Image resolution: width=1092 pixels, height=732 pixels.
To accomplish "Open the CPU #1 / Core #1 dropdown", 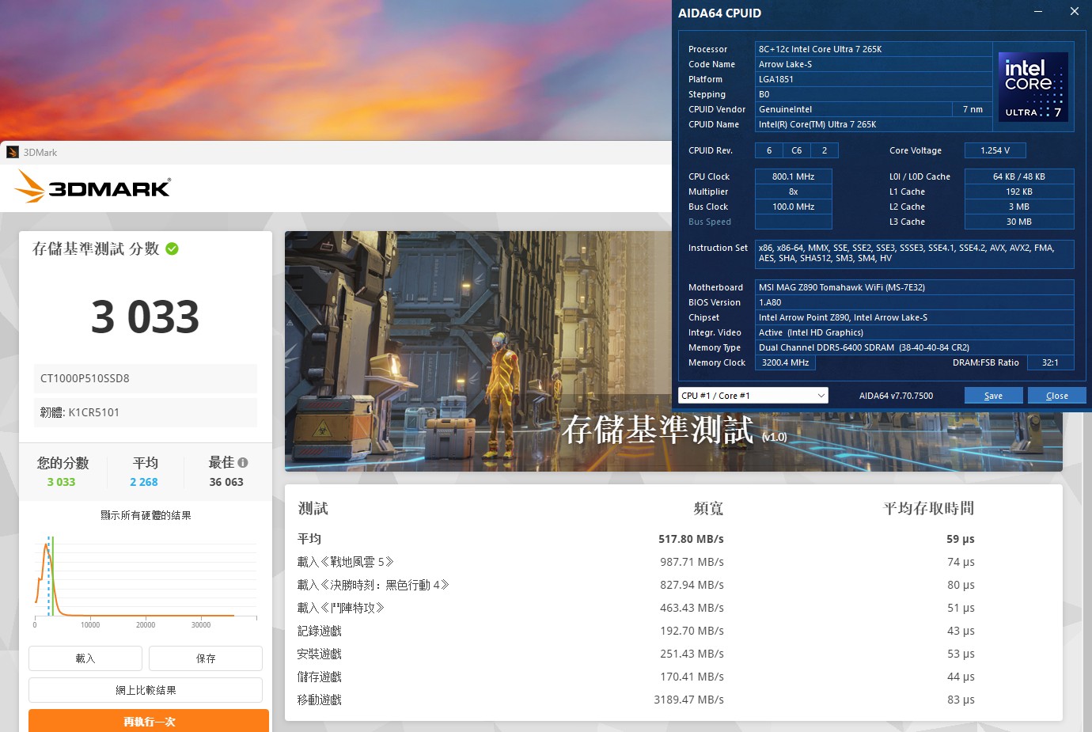I will [753, 395].
